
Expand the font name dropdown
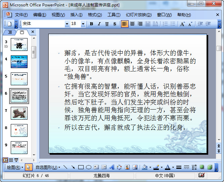[x=67, y=24]
